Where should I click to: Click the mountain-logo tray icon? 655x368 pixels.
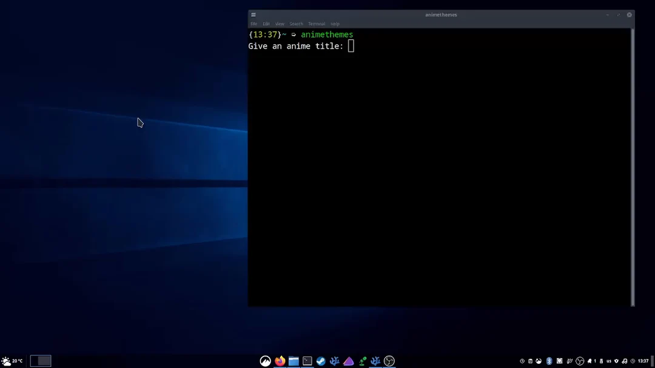[539, 361]
